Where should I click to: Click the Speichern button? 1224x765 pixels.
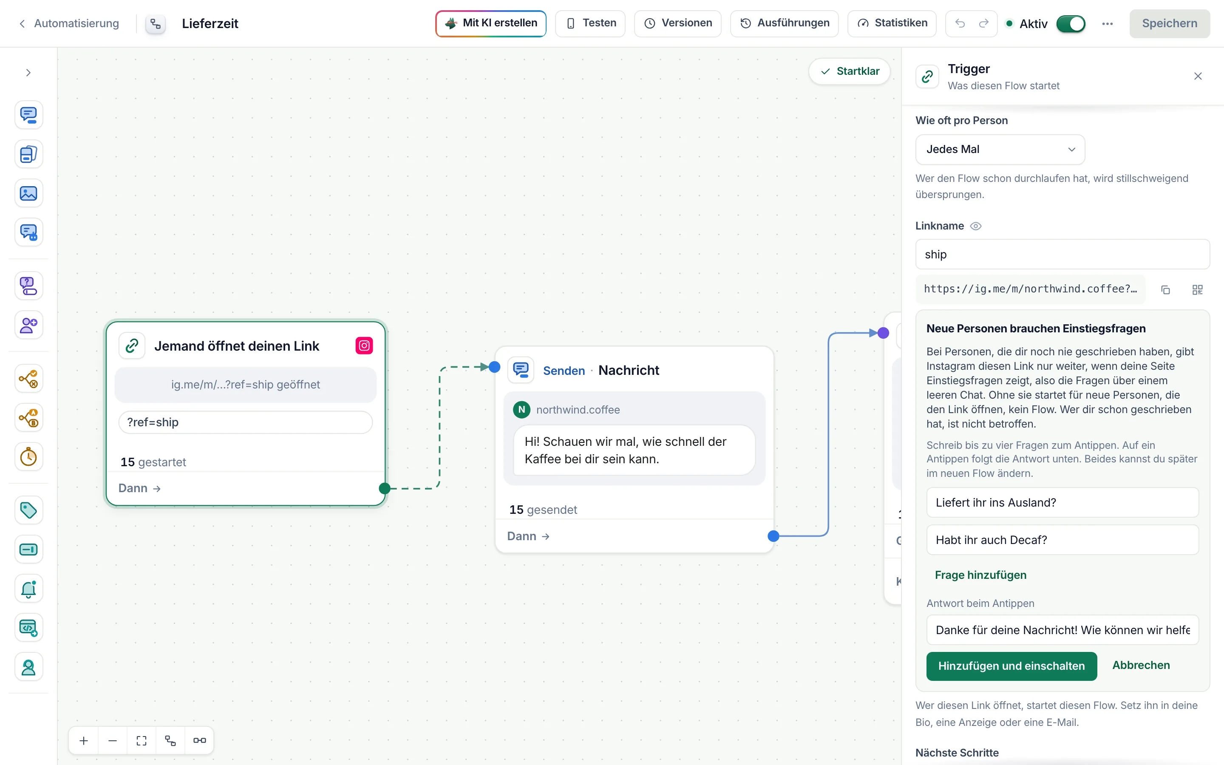tap(1169, 24)
